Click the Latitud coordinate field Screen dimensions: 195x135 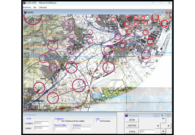tap(42, 128)
